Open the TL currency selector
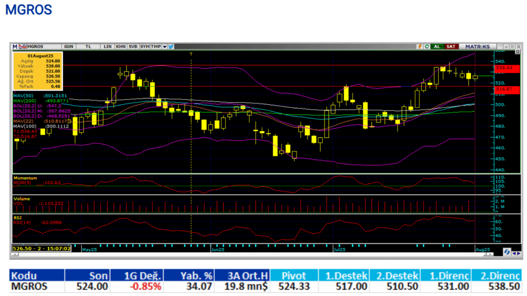Image resolution: width=527 pixels, height=296 pixels. point(88,47)
